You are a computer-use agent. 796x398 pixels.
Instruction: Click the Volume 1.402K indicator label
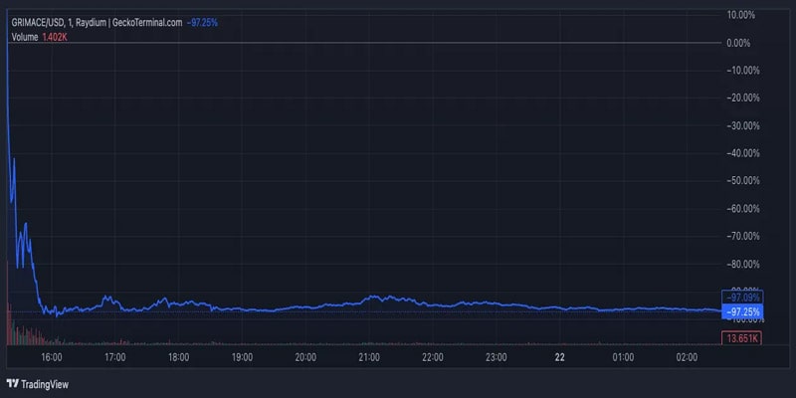point(39,37)
